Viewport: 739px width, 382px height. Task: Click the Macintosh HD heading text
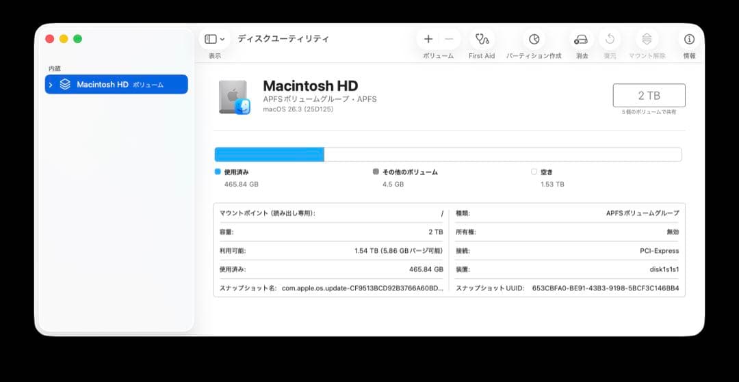click(311, 85)
